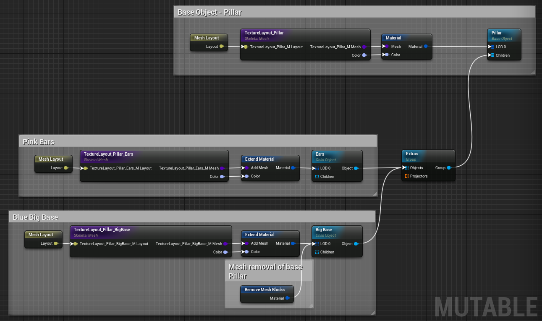The height and width of the screenshot is (321, 542).
Task: Click the Children pin on the Ears node
Action: tap(317, 177)
